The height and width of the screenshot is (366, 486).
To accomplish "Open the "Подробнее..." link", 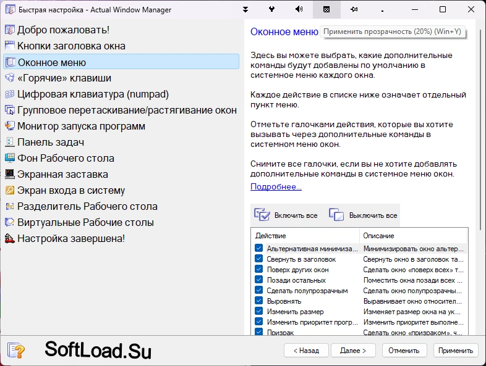I will [x=276, y=187].
